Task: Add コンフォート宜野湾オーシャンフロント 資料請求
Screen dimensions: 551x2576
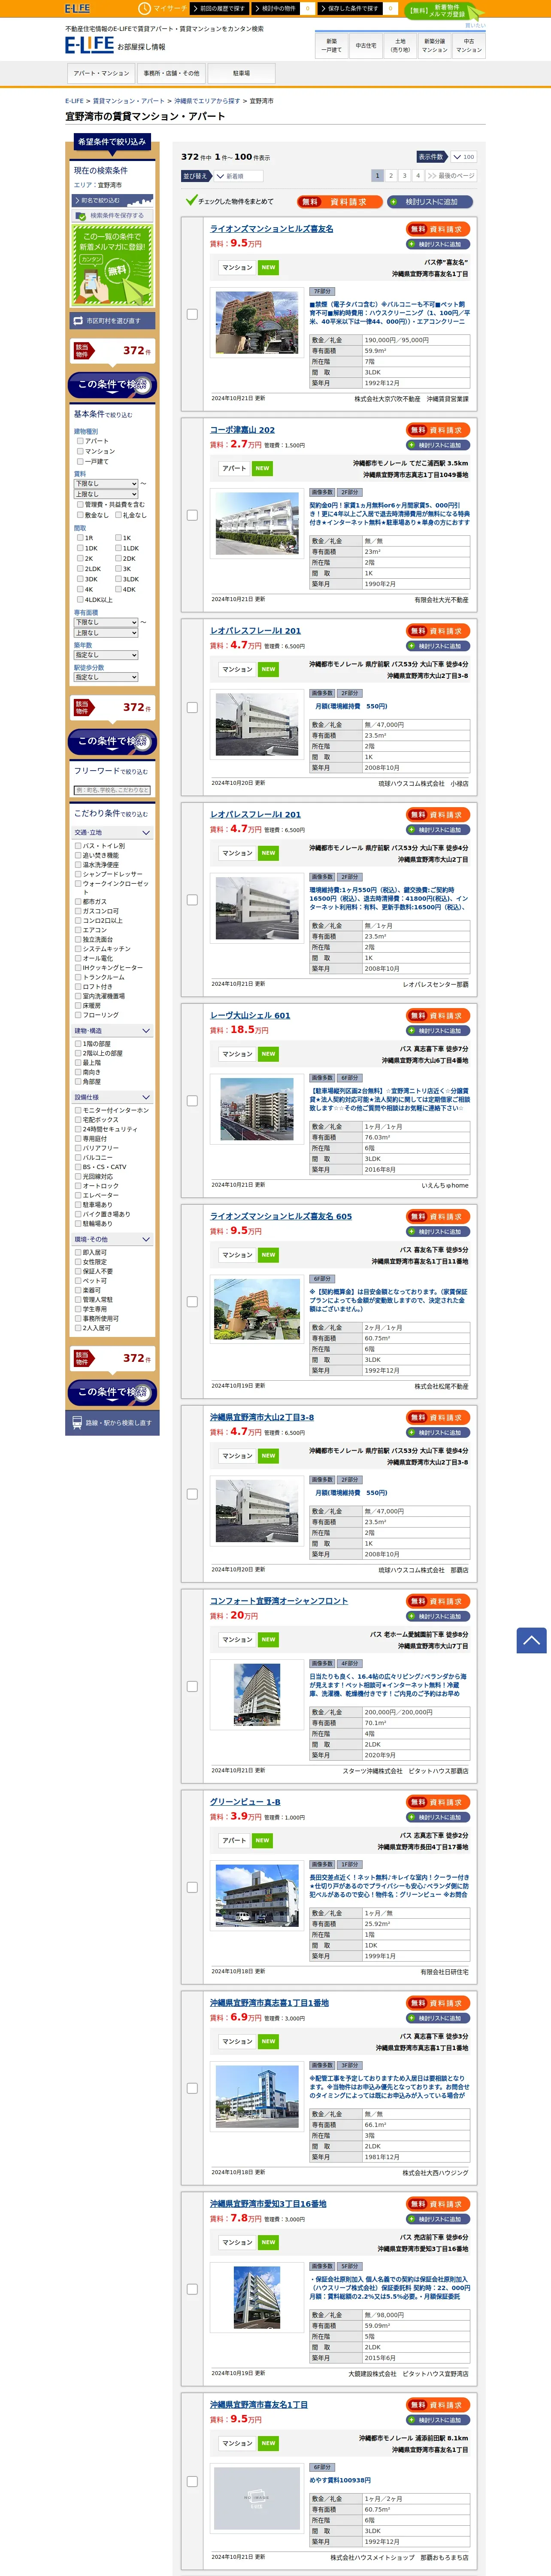Action: tap(438, 1602)
